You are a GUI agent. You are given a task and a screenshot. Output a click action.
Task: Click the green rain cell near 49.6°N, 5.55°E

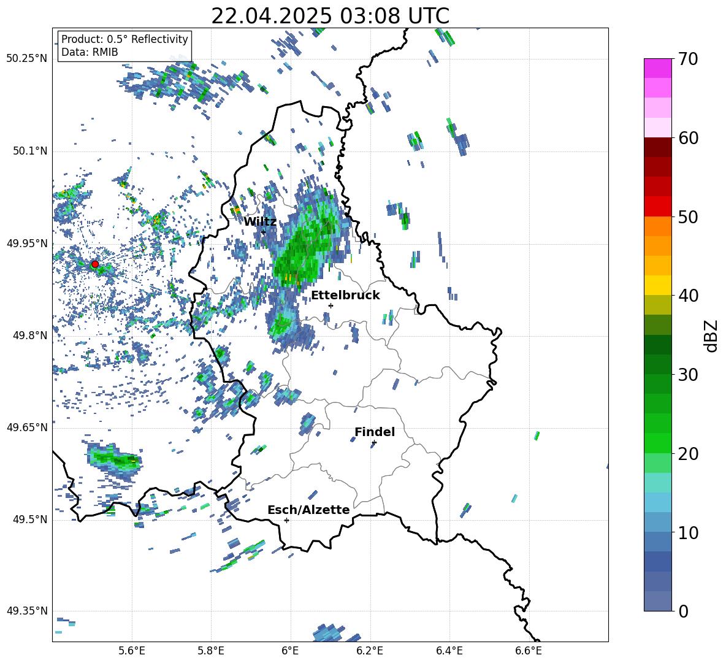(115, 459)
